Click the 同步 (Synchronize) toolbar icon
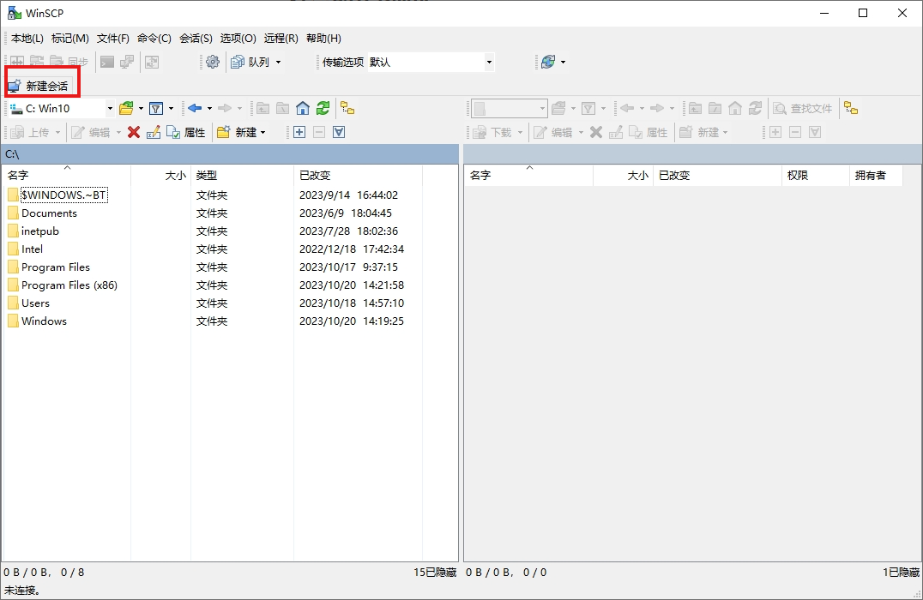Screen dimensions: 923x600 (69, 62)
